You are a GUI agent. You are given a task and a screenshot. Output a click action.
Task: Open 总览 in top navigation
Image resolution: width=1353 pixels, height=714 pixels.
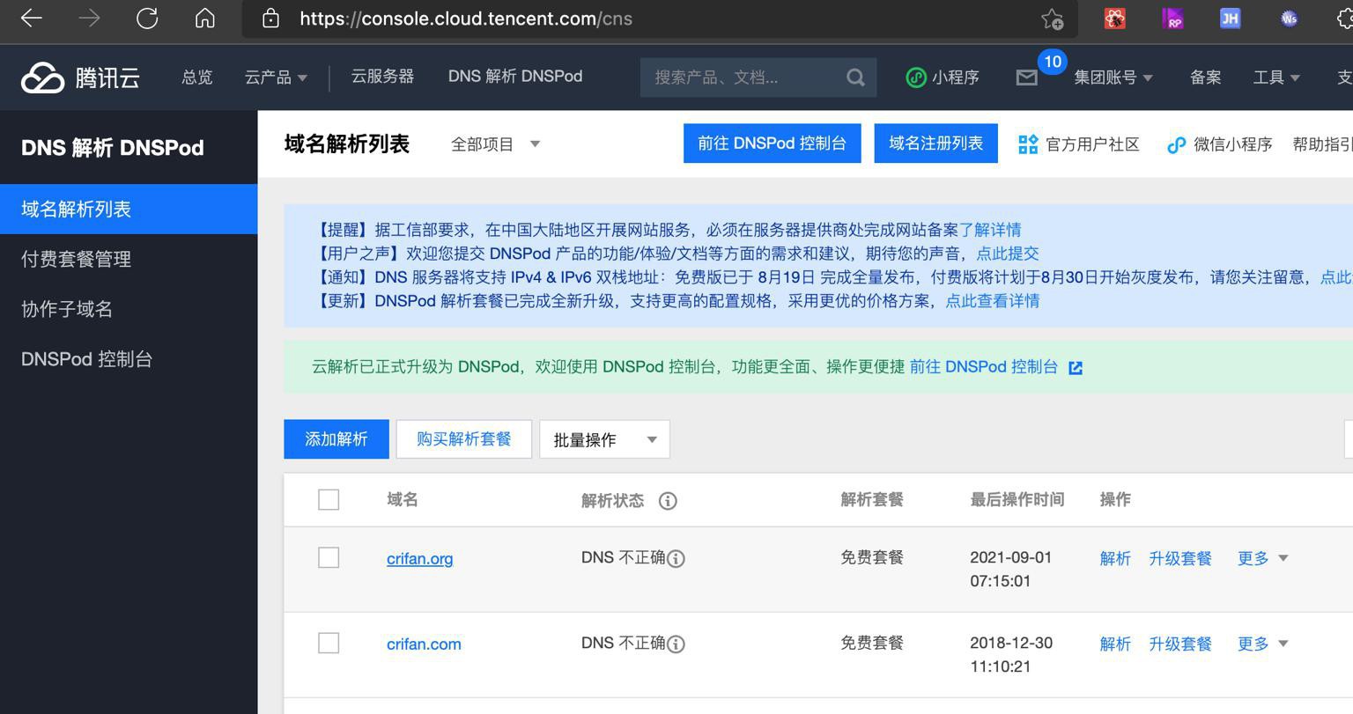click(x=197, y=77)
